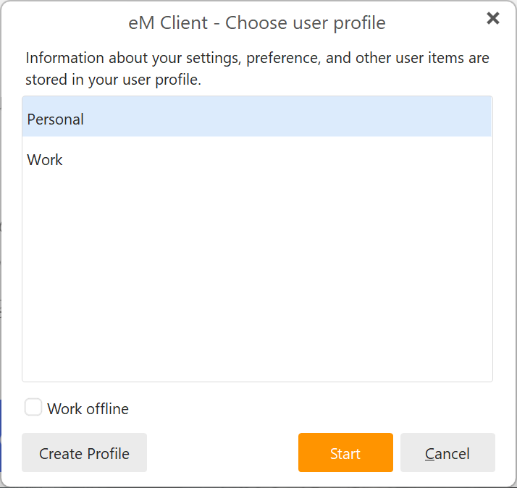Image resolution: width=517 pixels, height=488 pixels.
Task: Click the settings information description text
Action: tap(257, 69)
